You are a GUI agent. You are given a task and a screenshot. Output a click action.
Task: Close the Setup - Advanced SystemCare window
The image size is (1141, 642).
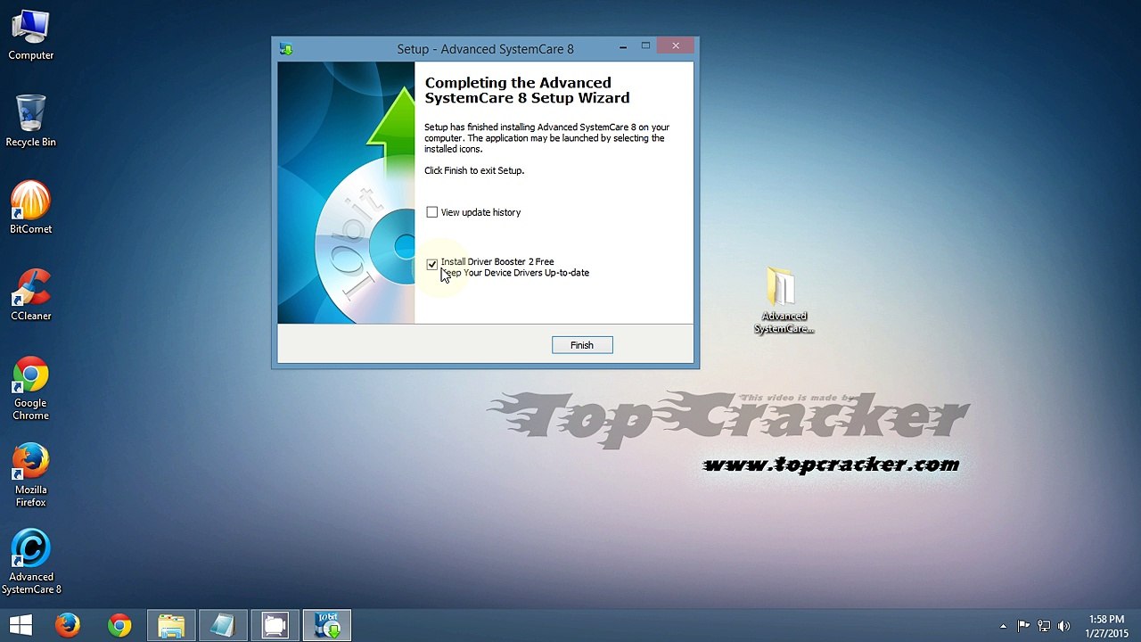pos(676,46)
